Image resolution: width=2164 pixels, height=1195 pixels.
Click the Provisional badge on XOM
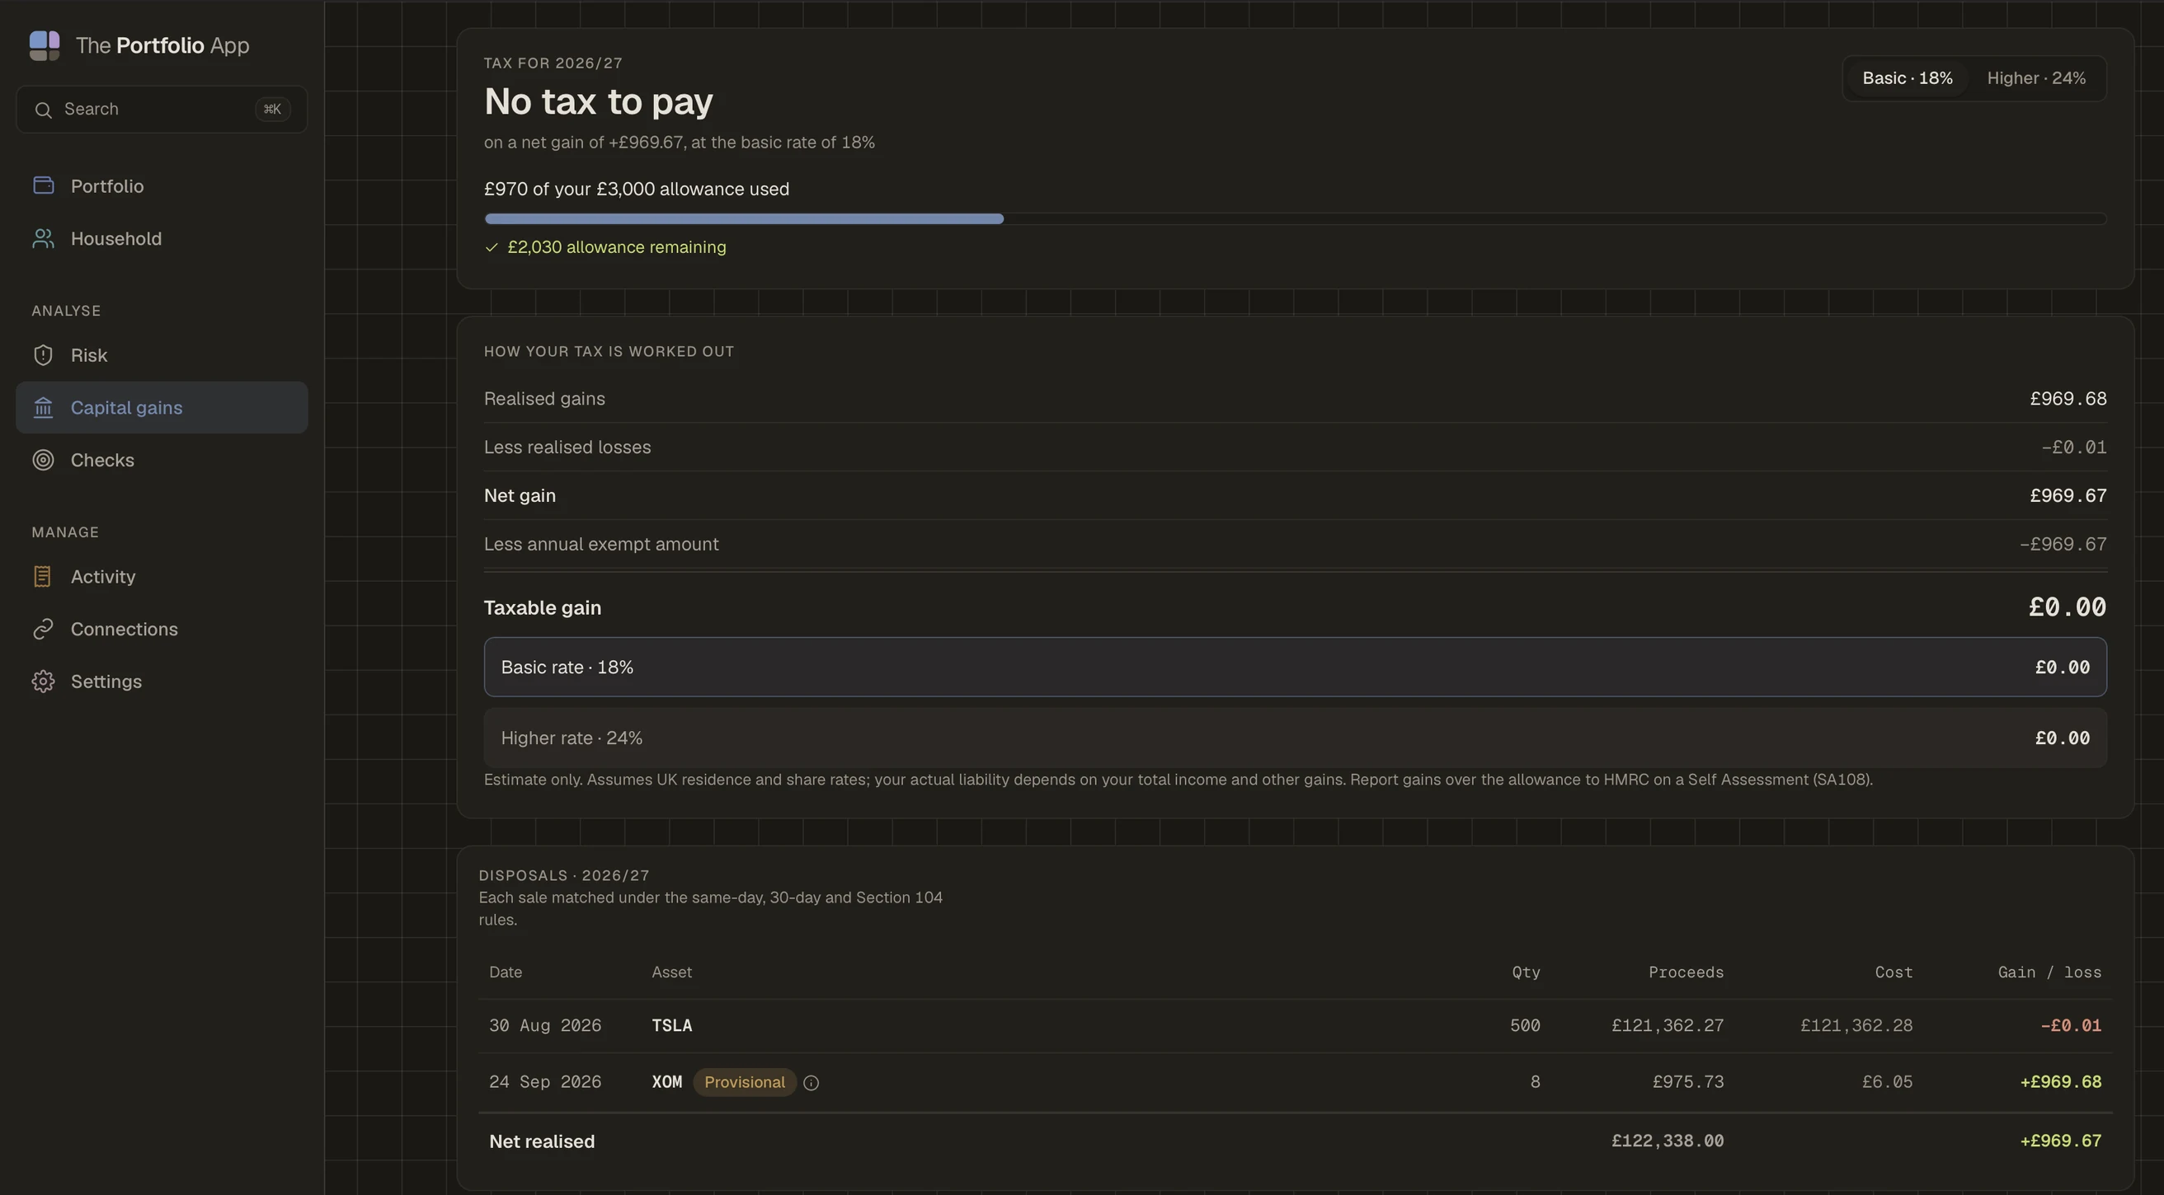(745, 1082)
